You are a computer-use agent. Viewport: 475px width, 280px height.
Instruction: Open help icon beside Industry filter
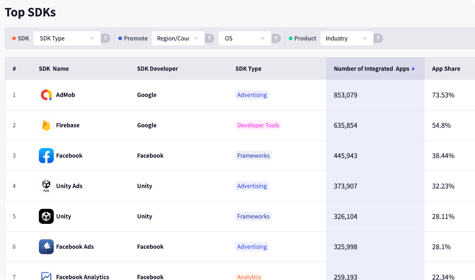(x=378, y=38)
